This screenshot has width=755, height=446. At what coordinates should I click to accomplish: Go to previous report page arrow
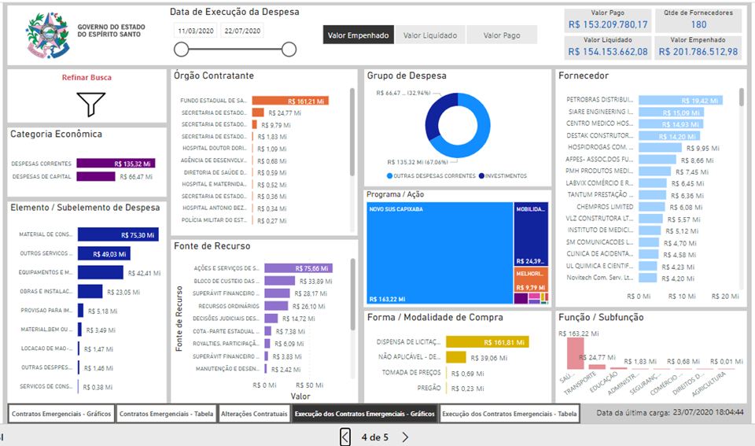(345, 437)
